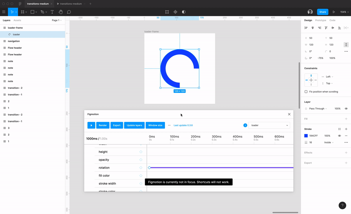351x214 pixels.
Task: Select navigation layer in Layers panel
Action: click(x=32, y=41)
